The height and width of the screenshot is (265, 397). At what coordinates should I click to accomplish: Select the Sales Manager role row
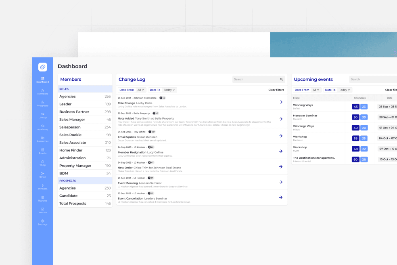(x=85, y=120)
